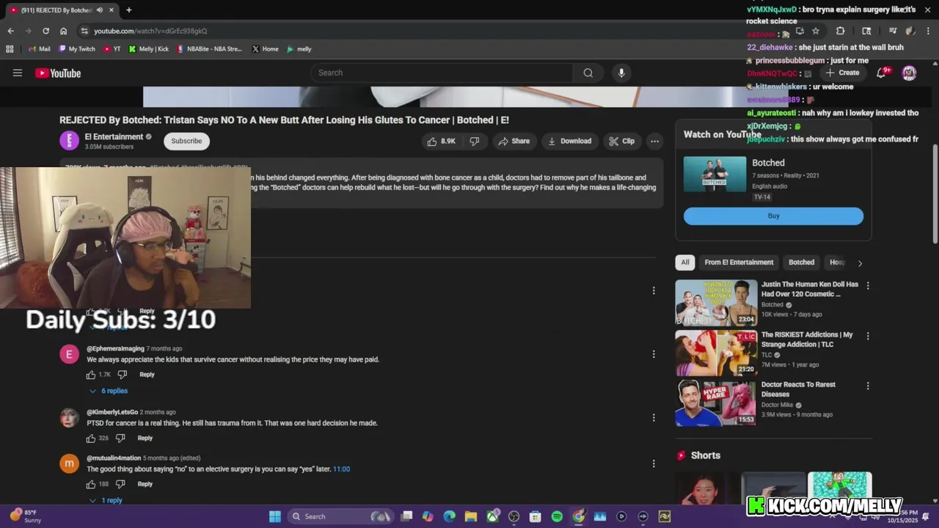Grab the page vertical scrollbar

[935, 194]
